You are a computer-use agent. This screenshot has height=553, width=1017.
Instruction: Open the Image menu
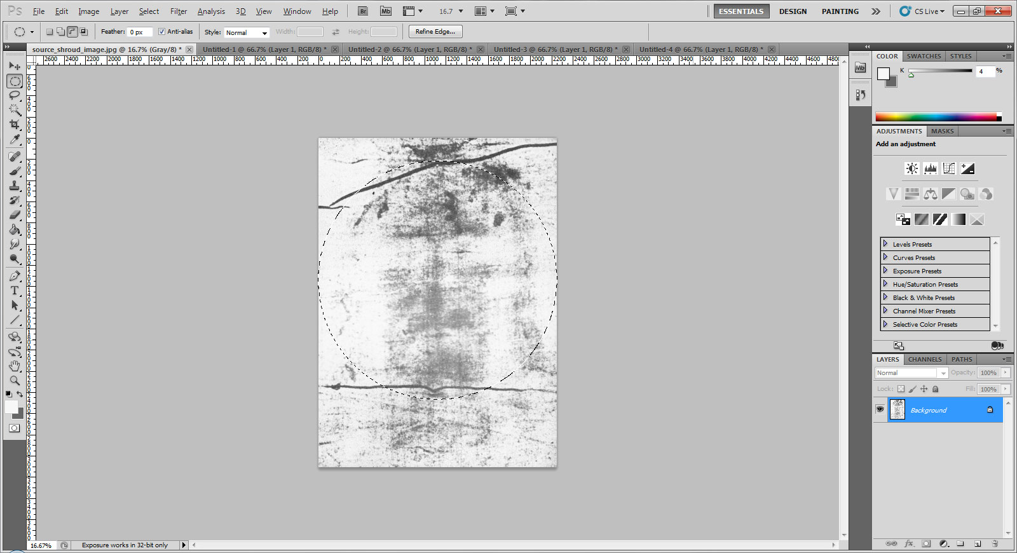pos(88,11)
